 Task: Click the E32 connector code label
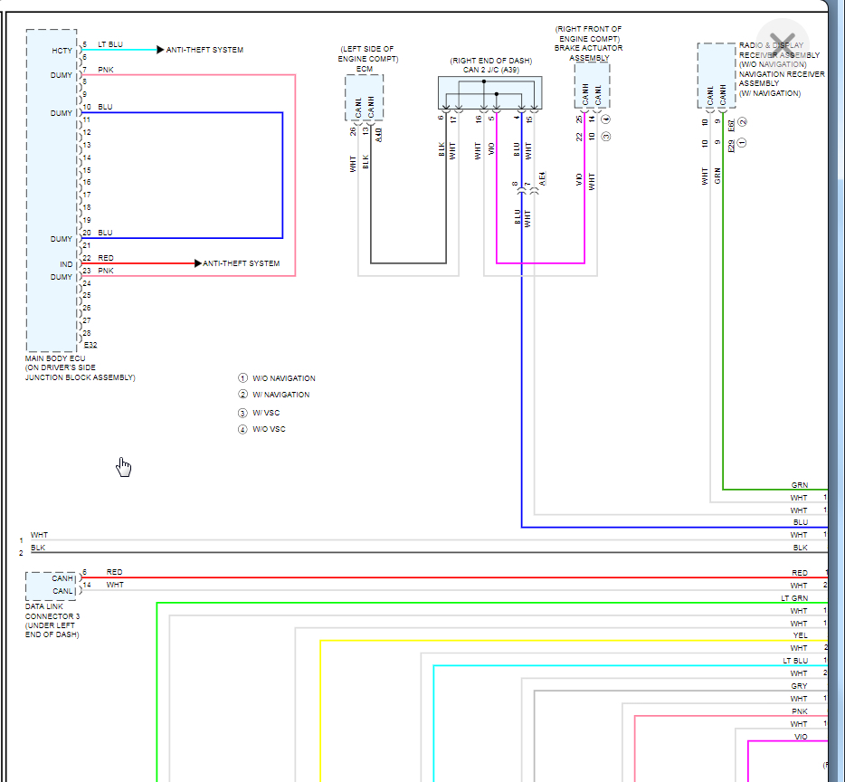pyautogui.click(x=90, y=345)
